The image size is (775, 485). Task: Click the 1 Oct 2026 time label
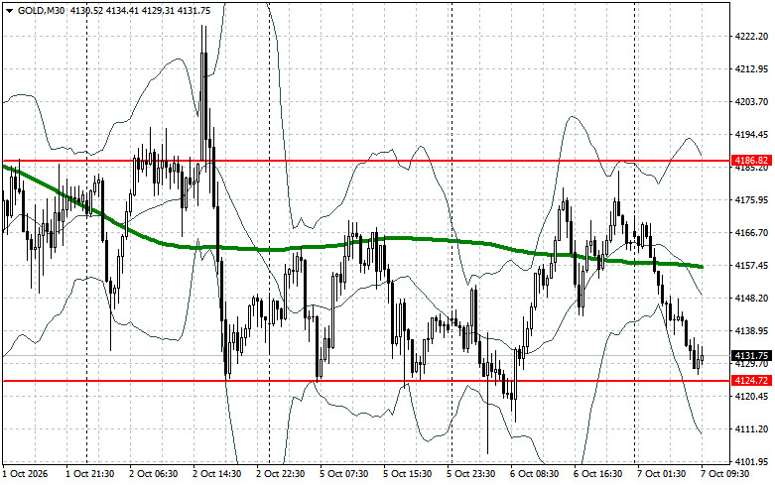tap(25, 474)
